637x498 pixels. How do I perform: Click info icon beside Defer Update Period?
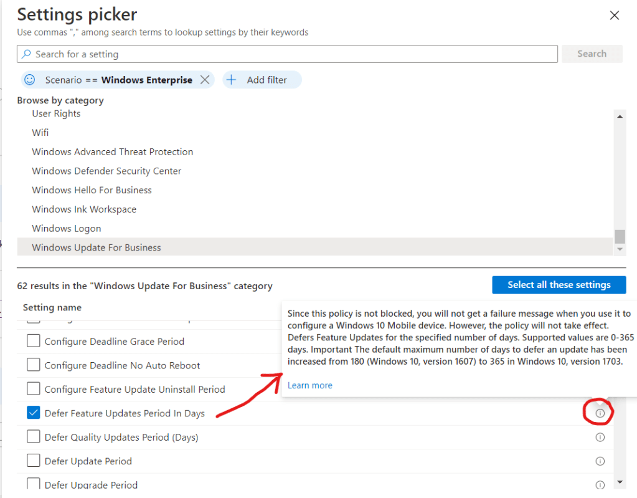(600, 461)
